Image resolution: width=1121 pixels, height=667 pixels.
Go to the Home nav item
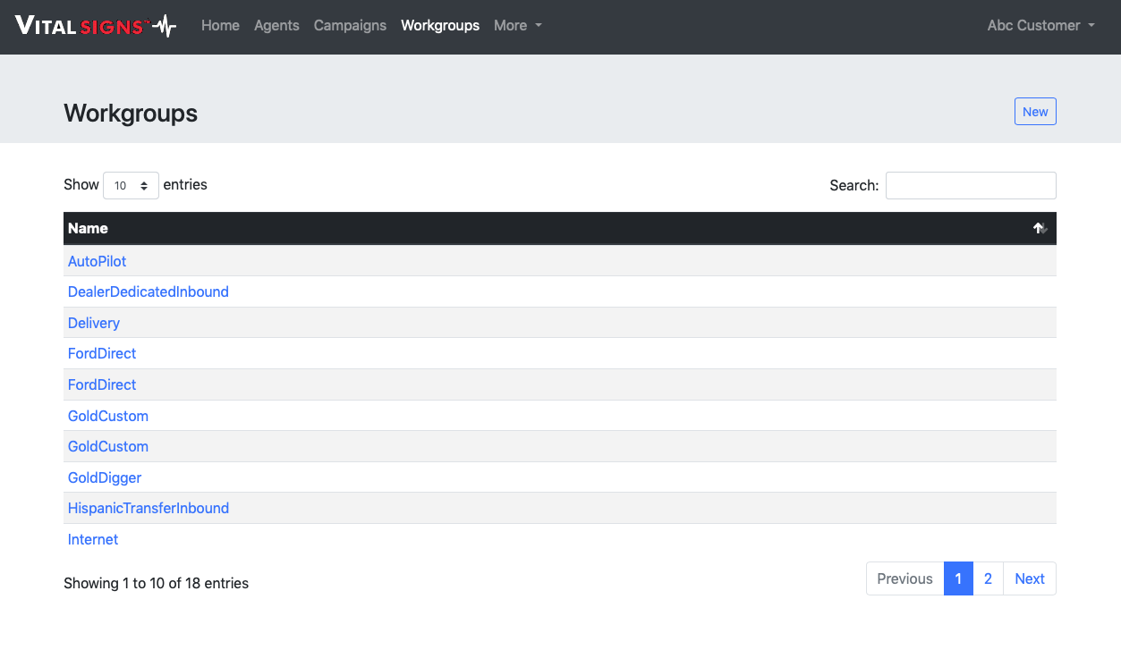pos(220,26)
